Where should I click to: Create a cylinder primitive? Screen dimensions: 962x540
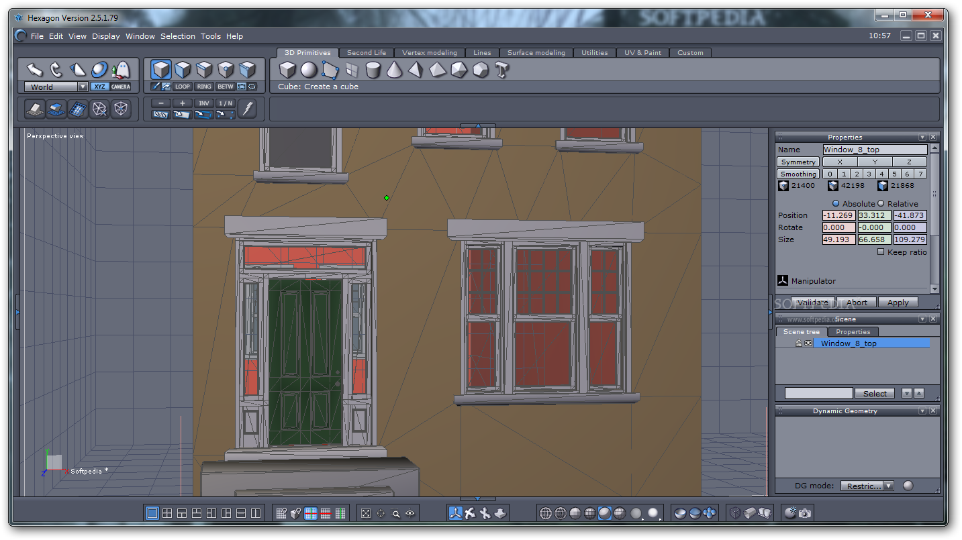pyautogui.click(x=373, y=70)
